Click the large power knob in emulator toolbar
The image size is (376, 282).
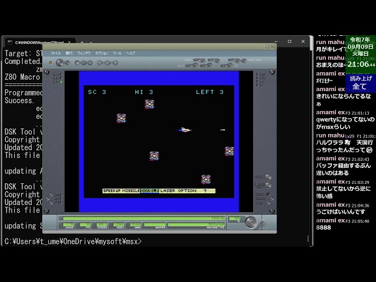[x=59, y=63]
